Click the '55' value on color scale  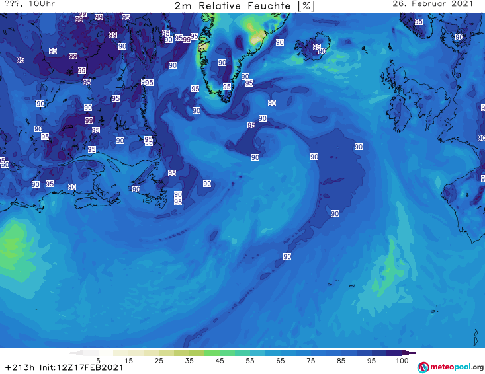click(250, 361)
